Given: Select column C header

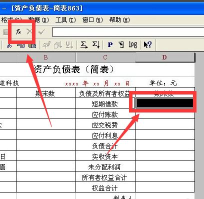Looking at the screenshot, I should click(105, 57).
